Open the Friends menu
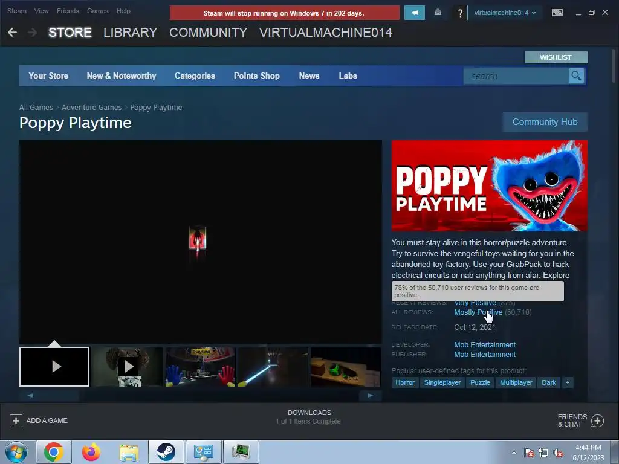Screen dimensions: 619x464 (x=68, y=11)
